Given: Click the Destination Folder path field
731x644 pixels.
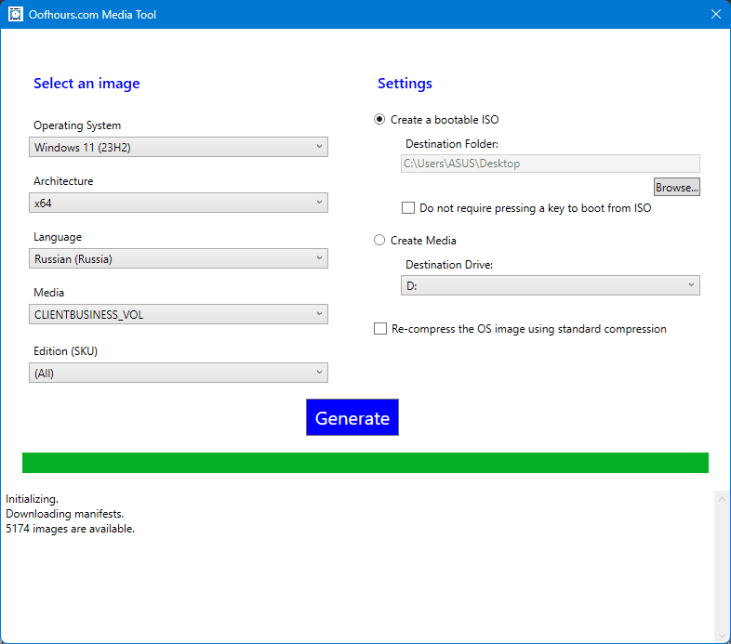Looking at the screenshot, I should tap(551, 164).
